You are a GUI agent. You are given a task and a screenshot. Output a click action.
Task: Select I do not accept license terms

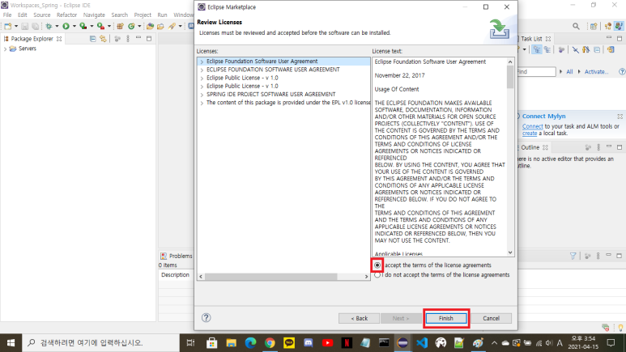(377, 275)
